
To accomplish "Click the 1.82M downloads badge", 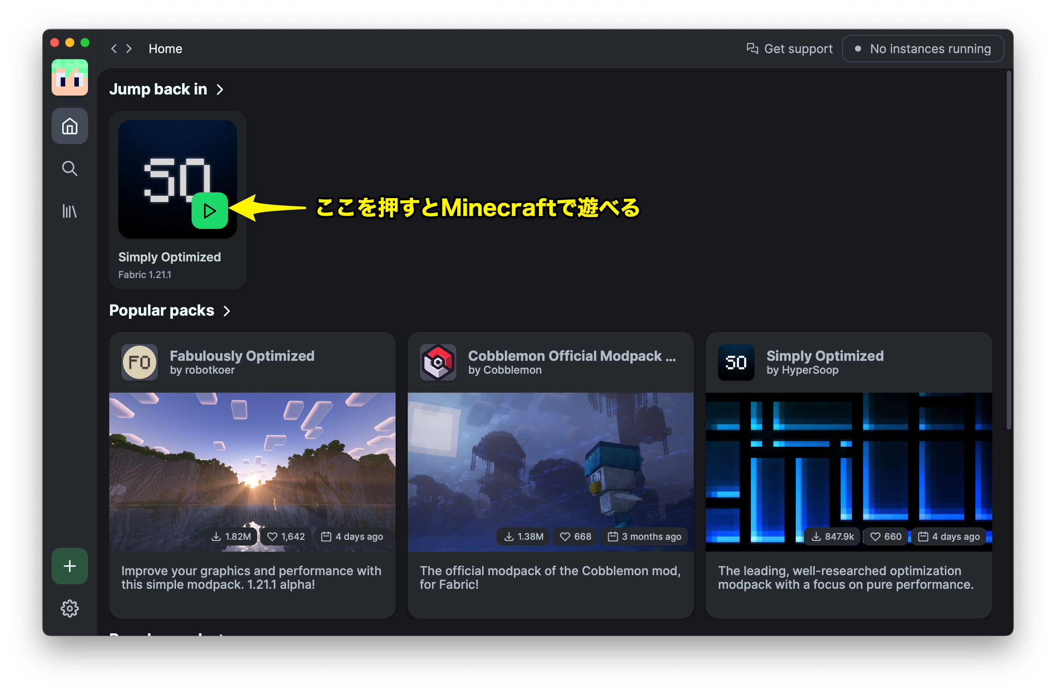I will tap(231, 537).
